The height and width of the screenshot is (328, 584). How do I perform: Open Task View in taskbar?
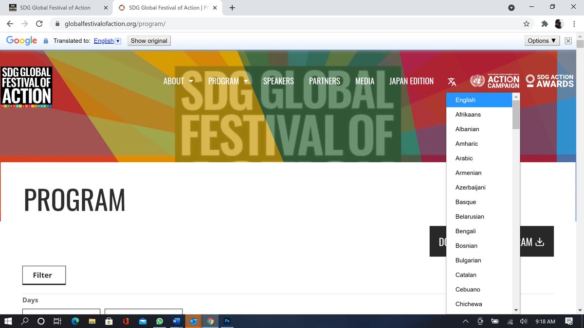tap(57, 321)
